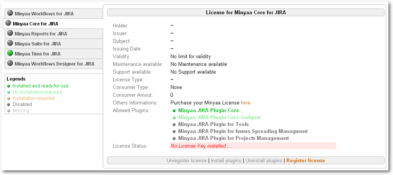
Task: Click the 'License for Minyaa Core for JIRA' header
Action: [246, 12]
